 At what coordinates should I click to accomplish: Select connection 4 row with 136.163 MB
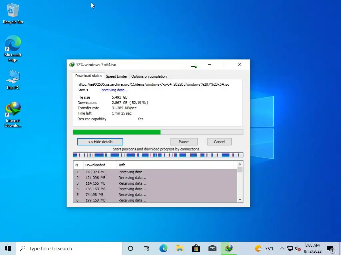tap(155, 189)
